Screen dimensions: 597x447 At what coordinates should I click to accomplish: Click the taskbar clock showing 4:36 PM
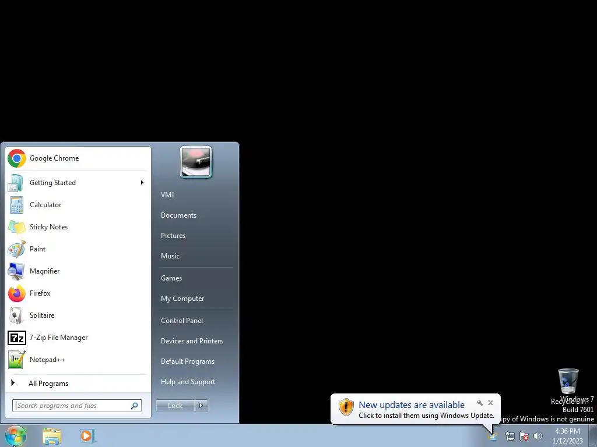point(567,431)
